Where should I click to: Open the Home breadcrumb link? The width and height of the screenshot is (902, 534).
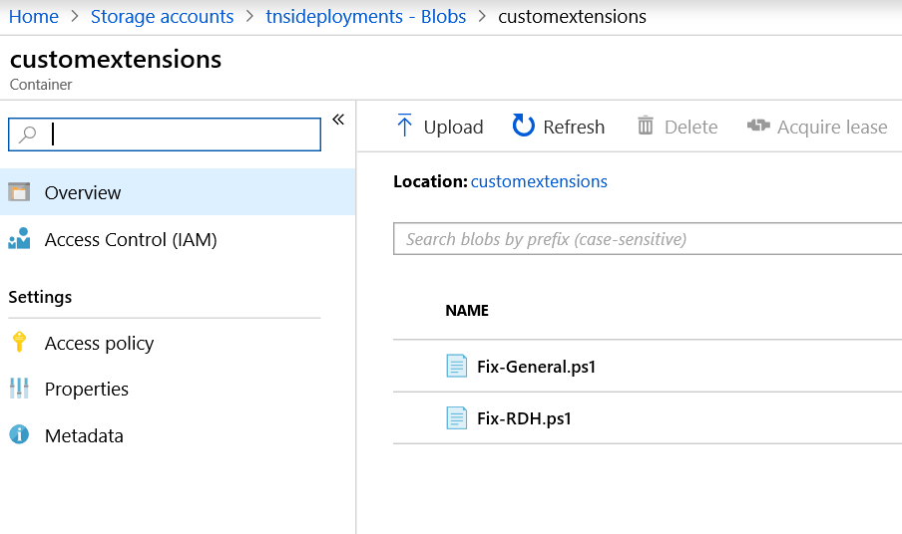pyautogui.click(x=33, y=16)
